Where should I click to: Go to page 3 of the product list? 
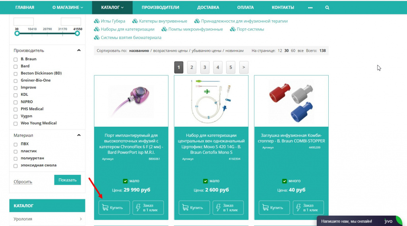(x=205, y=68)
